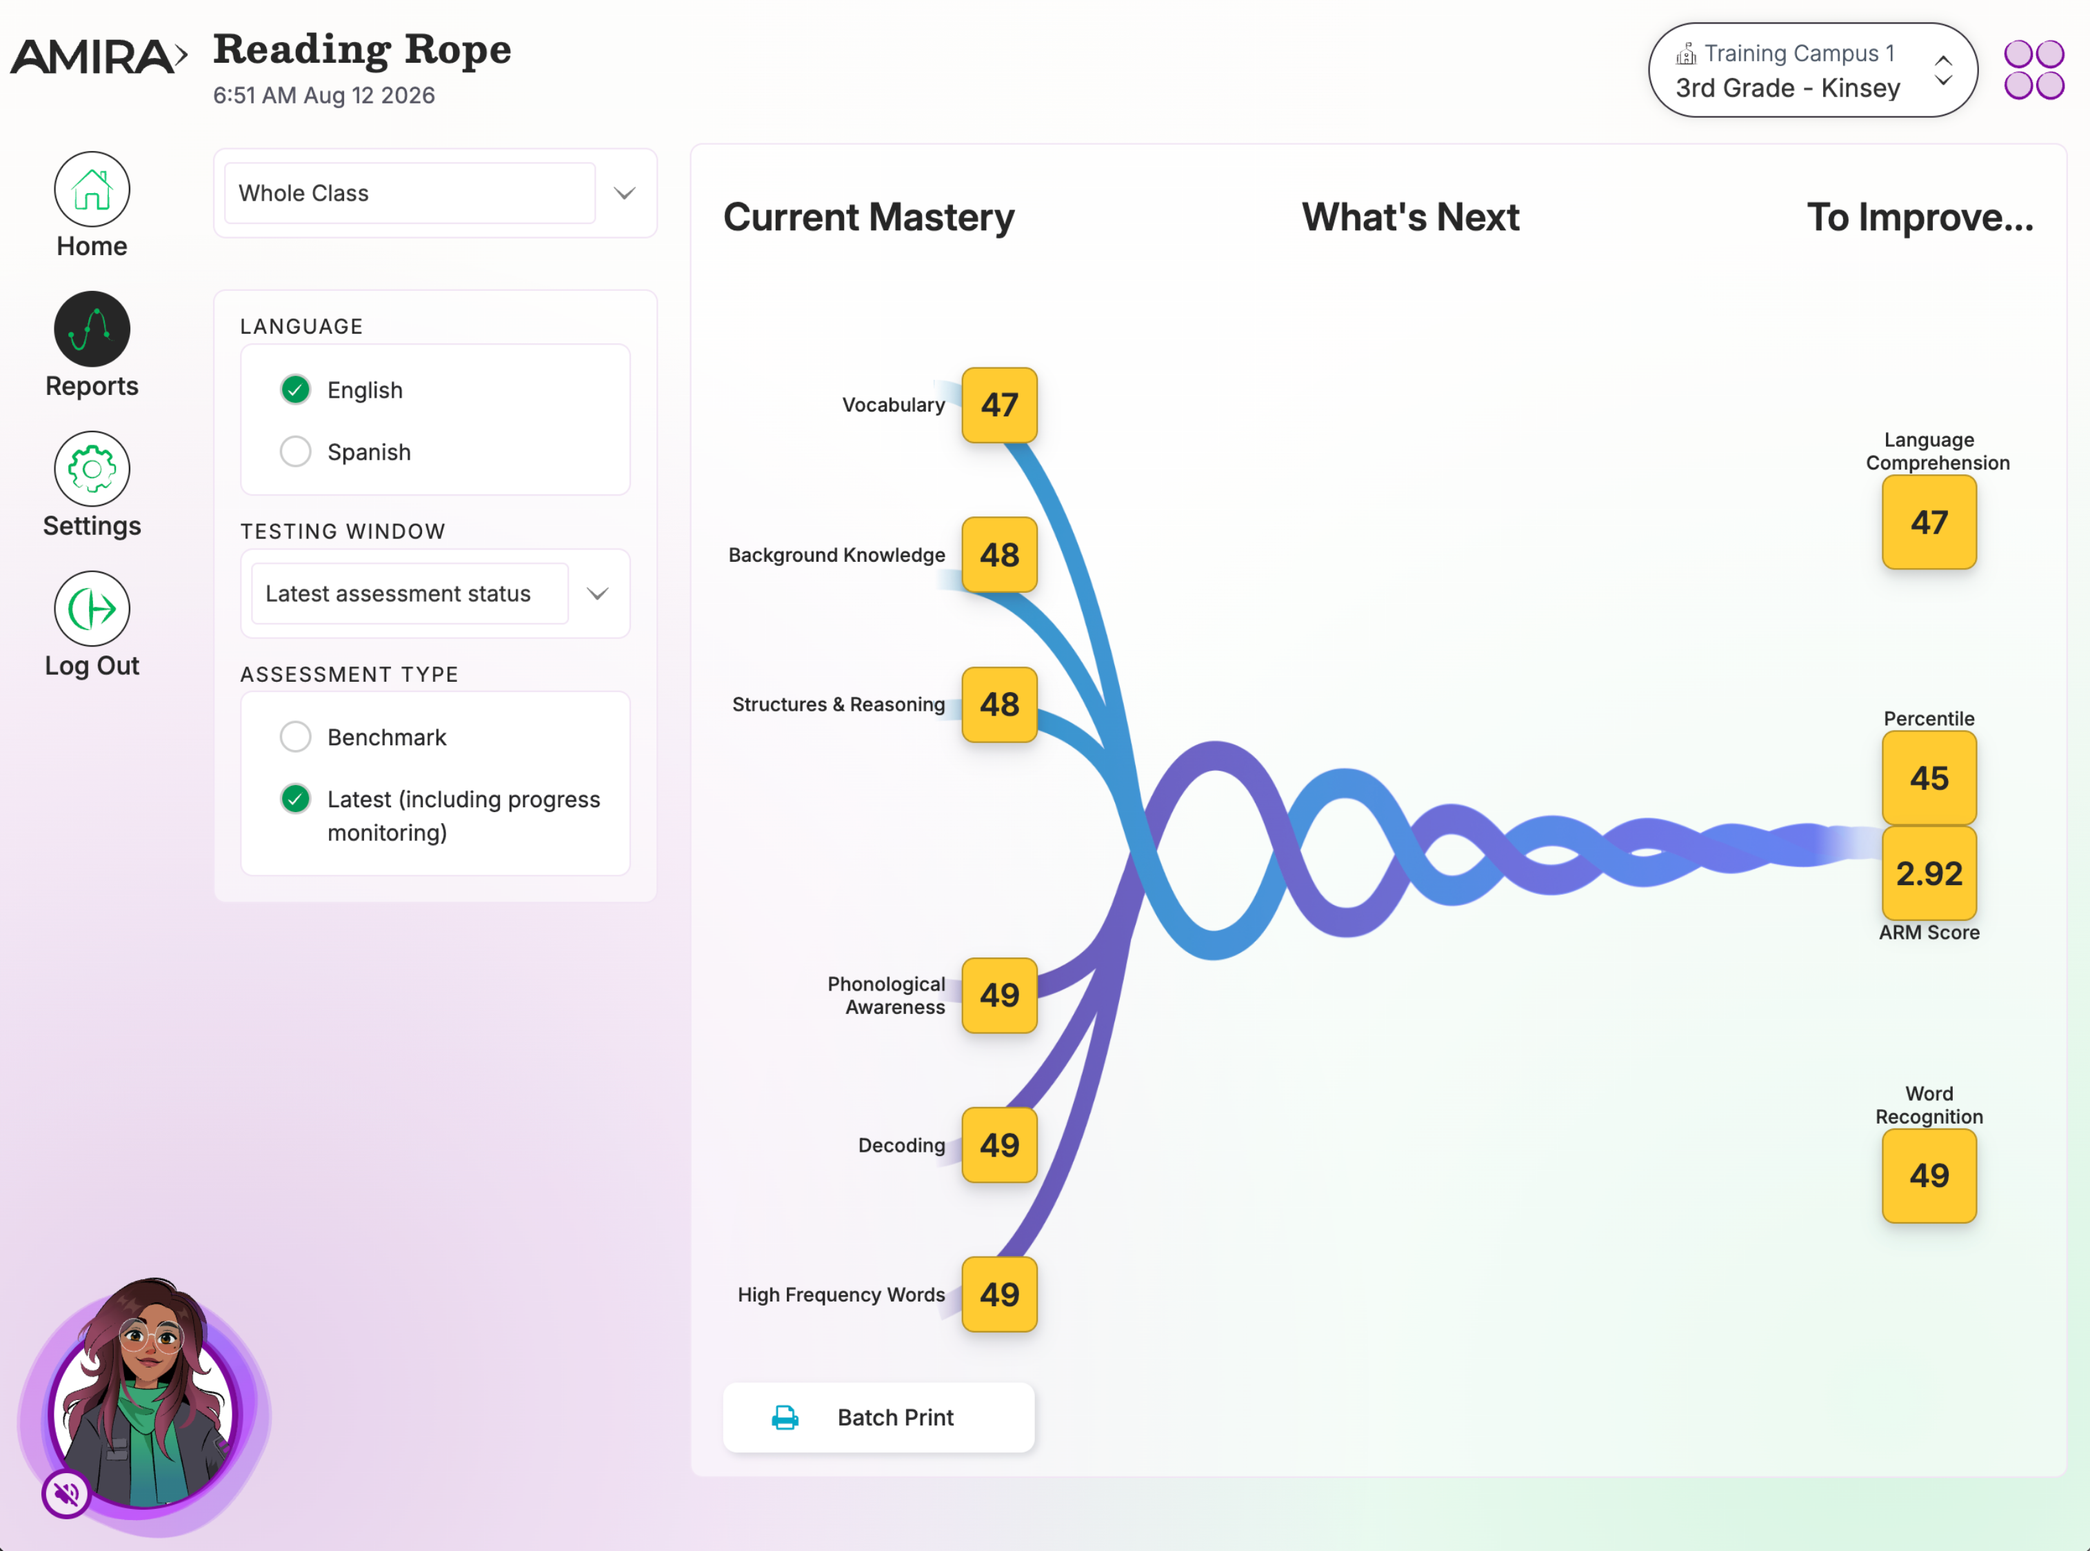Open the Latest assessment status dropdown
This screenshot has width=2090, height=1551.
click(434, 594)
